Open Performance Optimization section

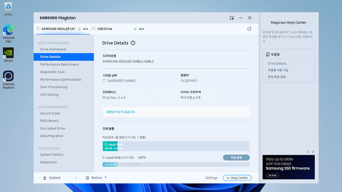pos(61,80)
